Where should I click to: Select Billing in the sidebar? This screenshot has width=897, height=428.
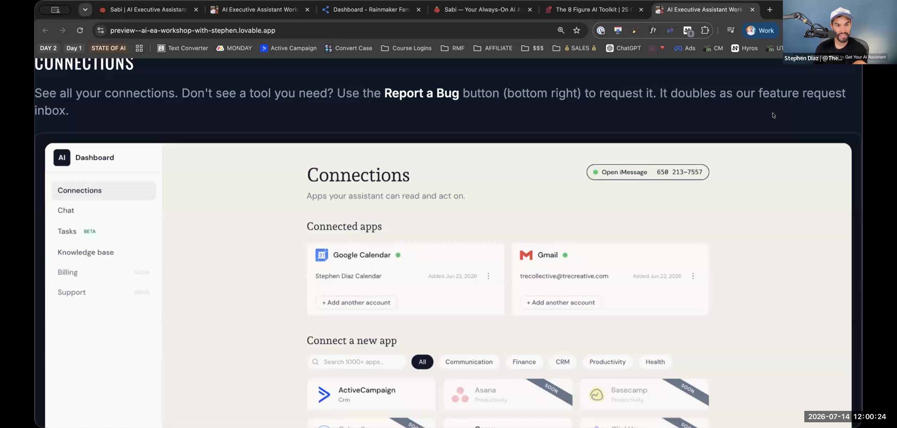[104, 272]
